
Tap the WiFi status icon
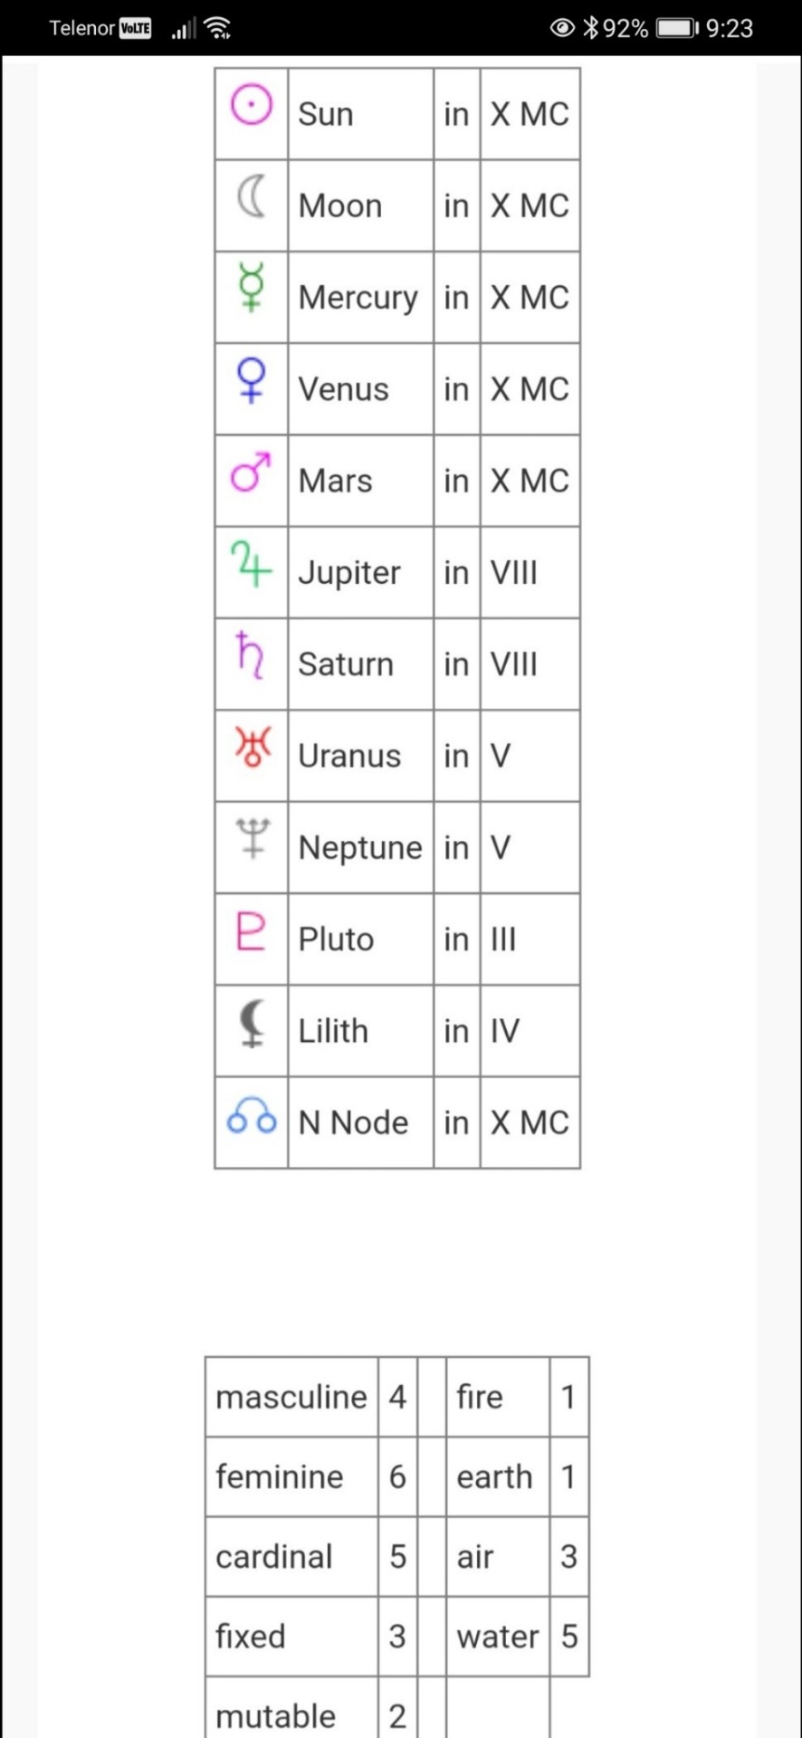217,29
